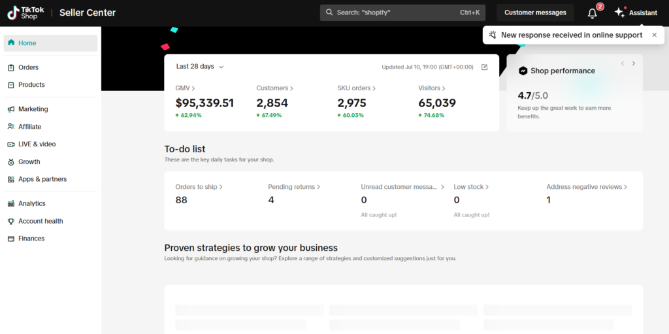
Task: Click the TikTok Shop logo
Action: pyautogui.click(x=25, y=12)
